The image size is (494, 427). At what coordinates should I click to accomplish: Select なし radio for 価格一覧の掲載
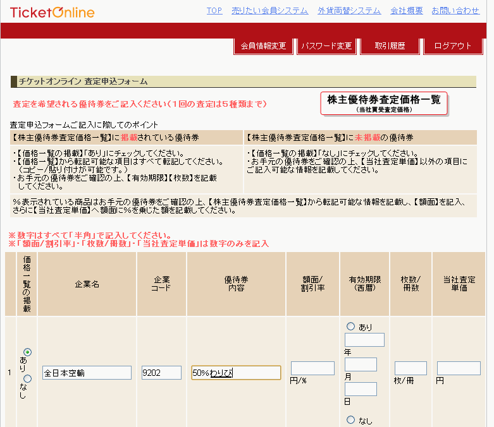point(27,378)
